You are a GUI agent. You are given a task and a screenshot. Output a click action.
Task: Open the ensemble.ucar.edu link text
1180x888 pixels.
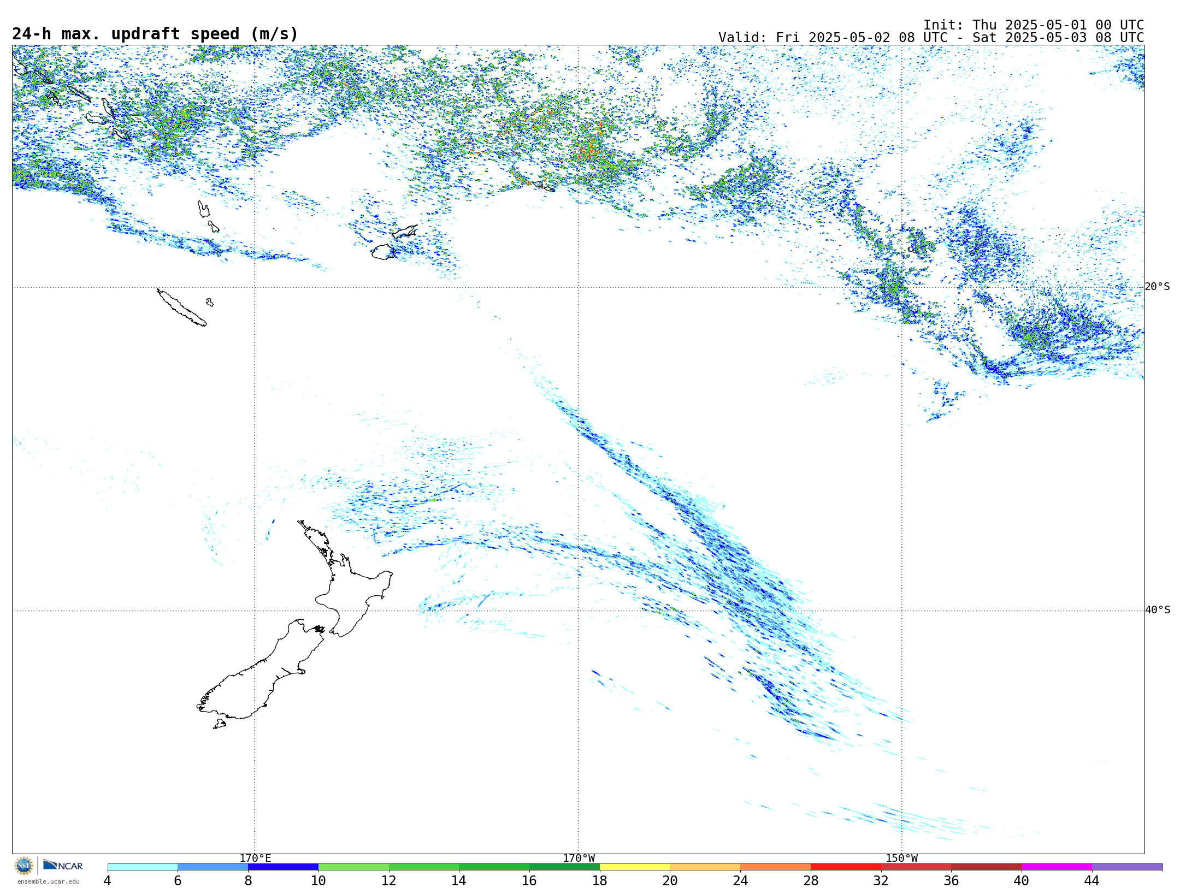coord(48,881)
